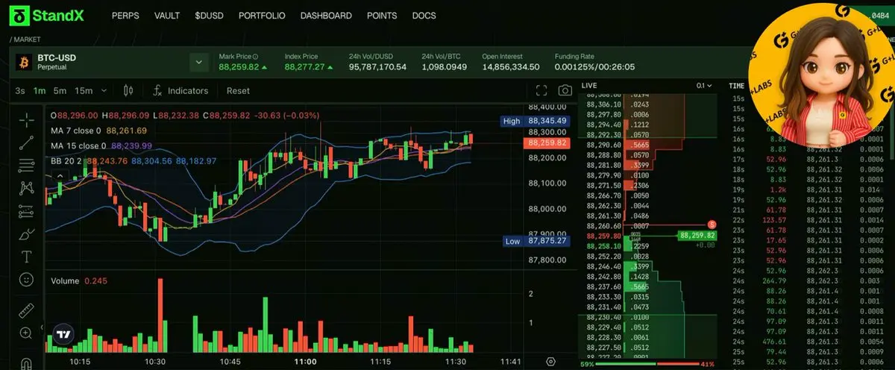The image size is (895, 370).
Task: Switch chart to 5m interval
Action: (x=60, y=90)
